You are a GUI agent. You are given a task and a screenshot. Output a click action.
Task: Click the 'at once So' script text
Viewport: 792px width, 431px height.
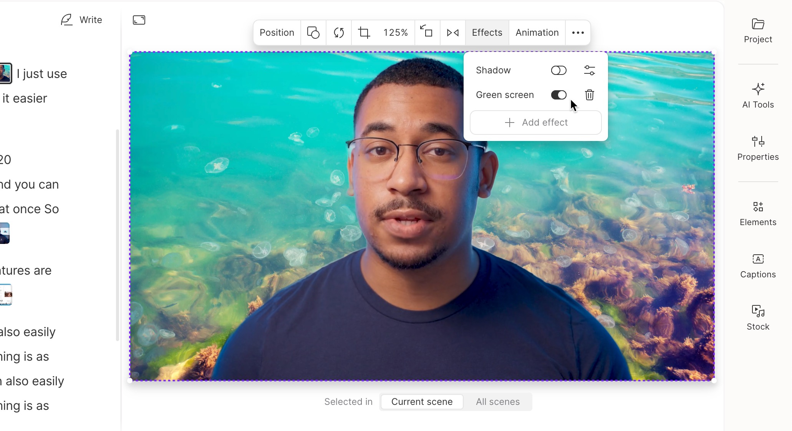29,209
